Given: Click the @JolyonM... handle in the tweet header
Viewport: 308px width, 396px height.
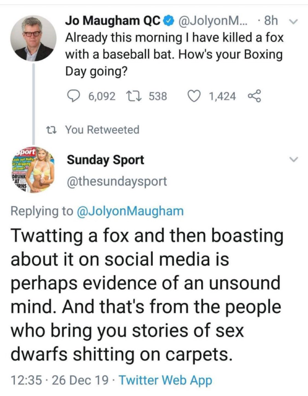Looking at the screenshot, I should pos(212,21).
